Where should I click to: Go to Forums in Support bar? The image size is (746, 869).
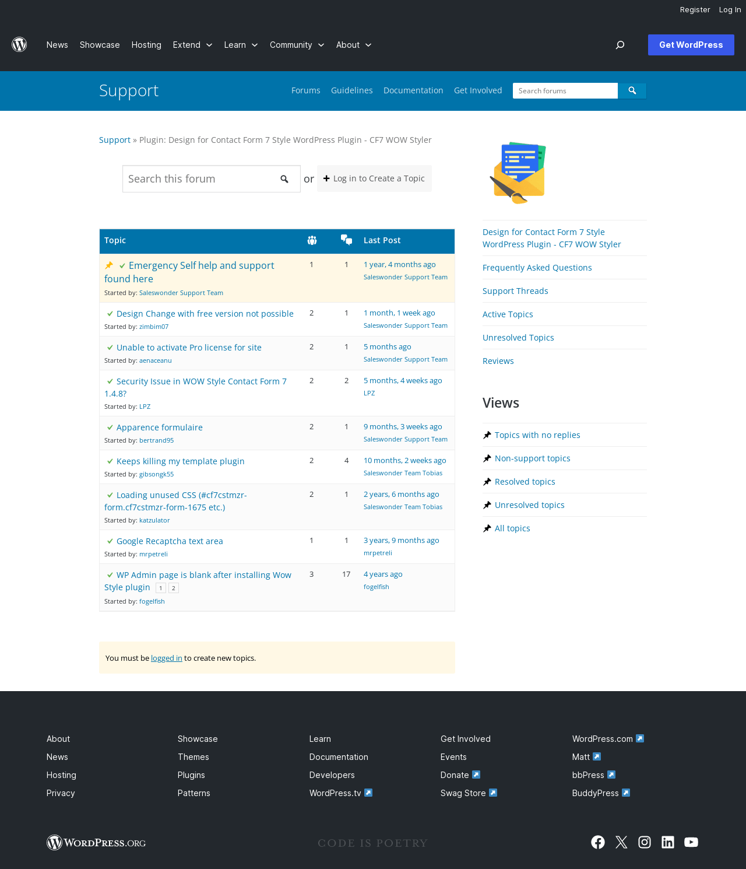coord(306,90)
